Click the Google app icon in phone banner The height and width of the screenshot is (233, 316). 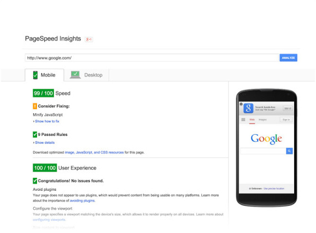tap(249, 108)
